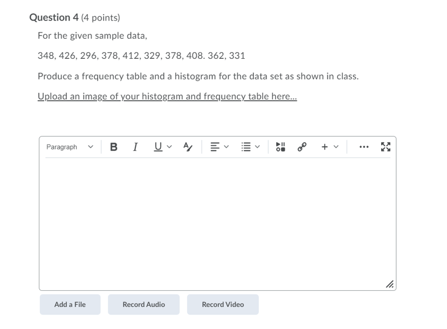The width and height of the screenshot is (447, 329).
Task: Apply italic formatting
Action: pyautogui.click(x=135, y=146)
